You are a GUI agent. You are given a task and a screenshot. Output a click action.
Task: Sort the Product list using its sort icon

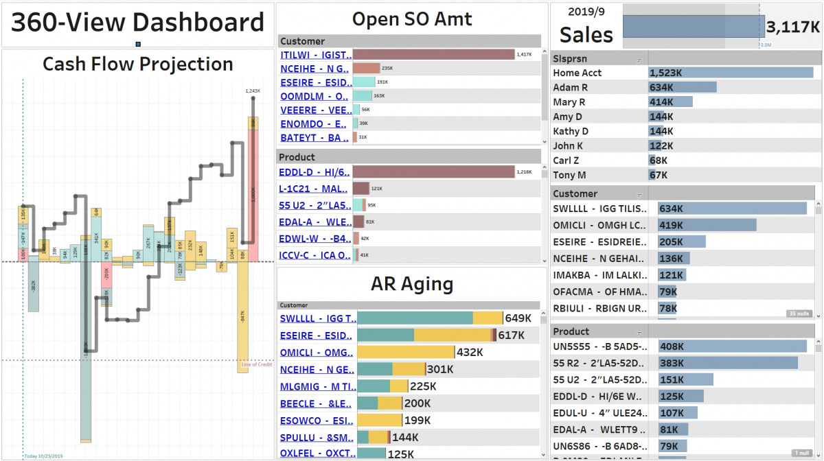pyautogui.click(x=639, y=333)
